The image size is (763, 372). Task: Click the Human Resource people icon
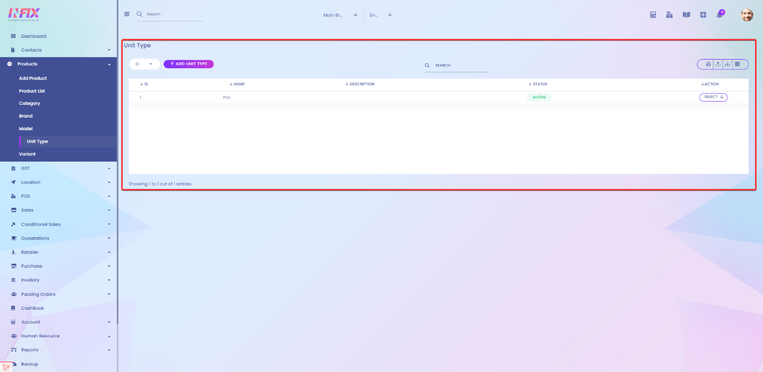(x=14, y=336)
